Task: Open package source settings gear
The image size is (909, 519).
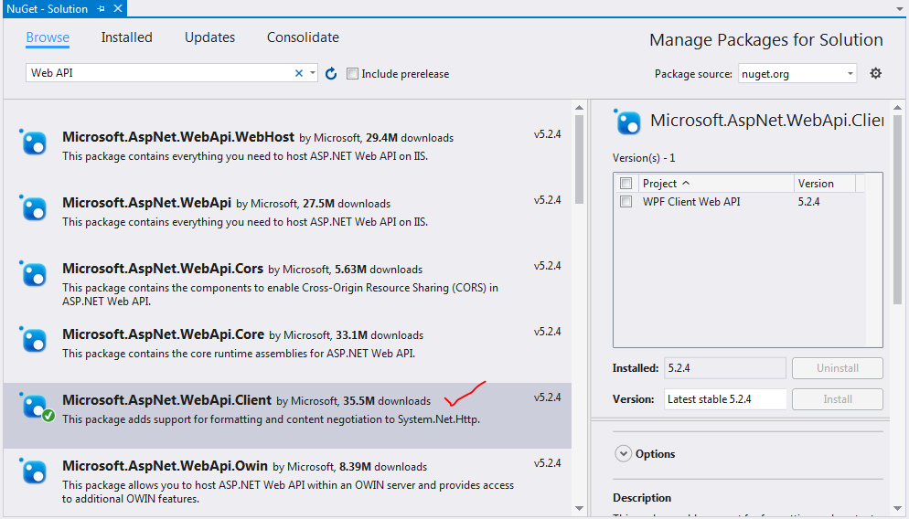Action: pyautogui.click(x=875, y=73)
